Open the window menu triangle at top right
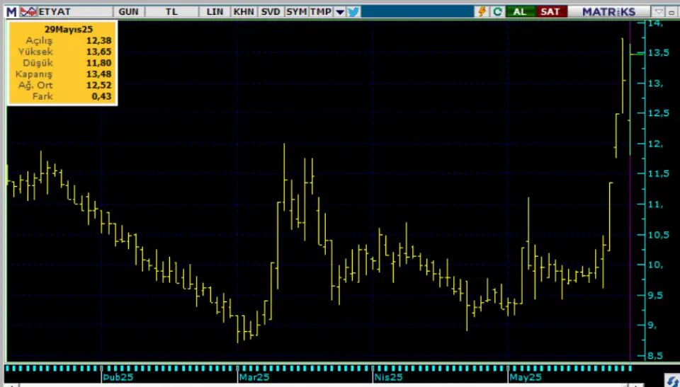The height and width of the screenshot is (387, 680). tap(659, 12)
